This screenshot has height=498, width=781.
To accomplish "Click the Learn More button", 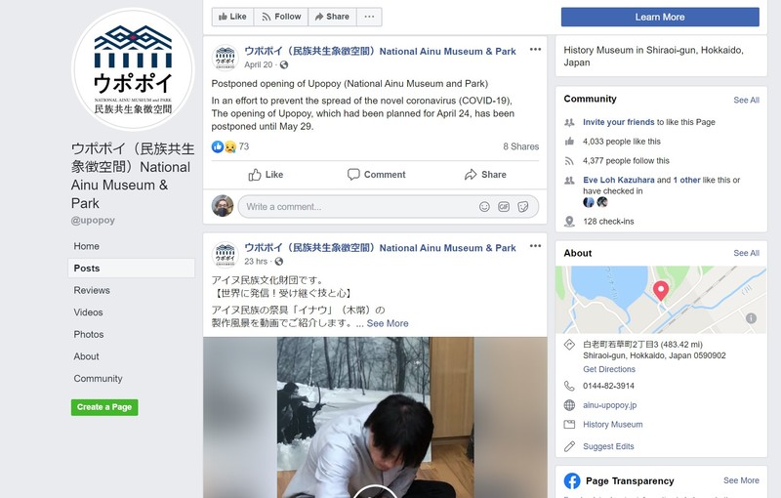I will pos(660,17).
